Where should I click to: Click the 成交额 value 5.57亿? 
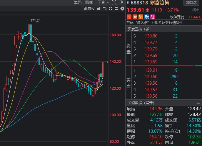tap(195, 120)
